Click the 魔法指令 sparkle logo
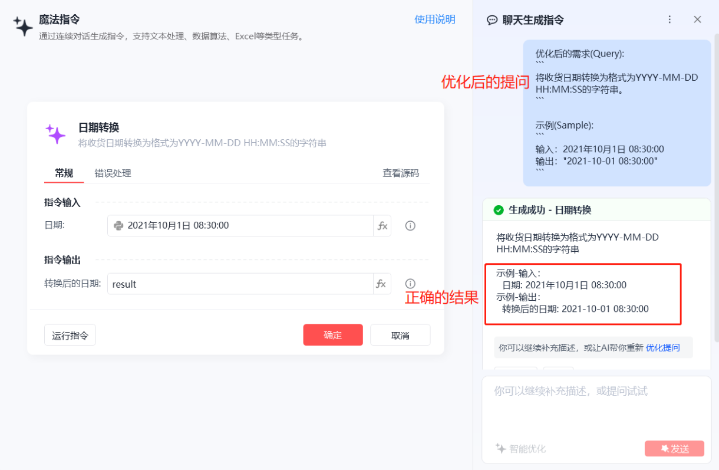Image resolution: width=719 pixels, height=470 pixels. (23, 26)
